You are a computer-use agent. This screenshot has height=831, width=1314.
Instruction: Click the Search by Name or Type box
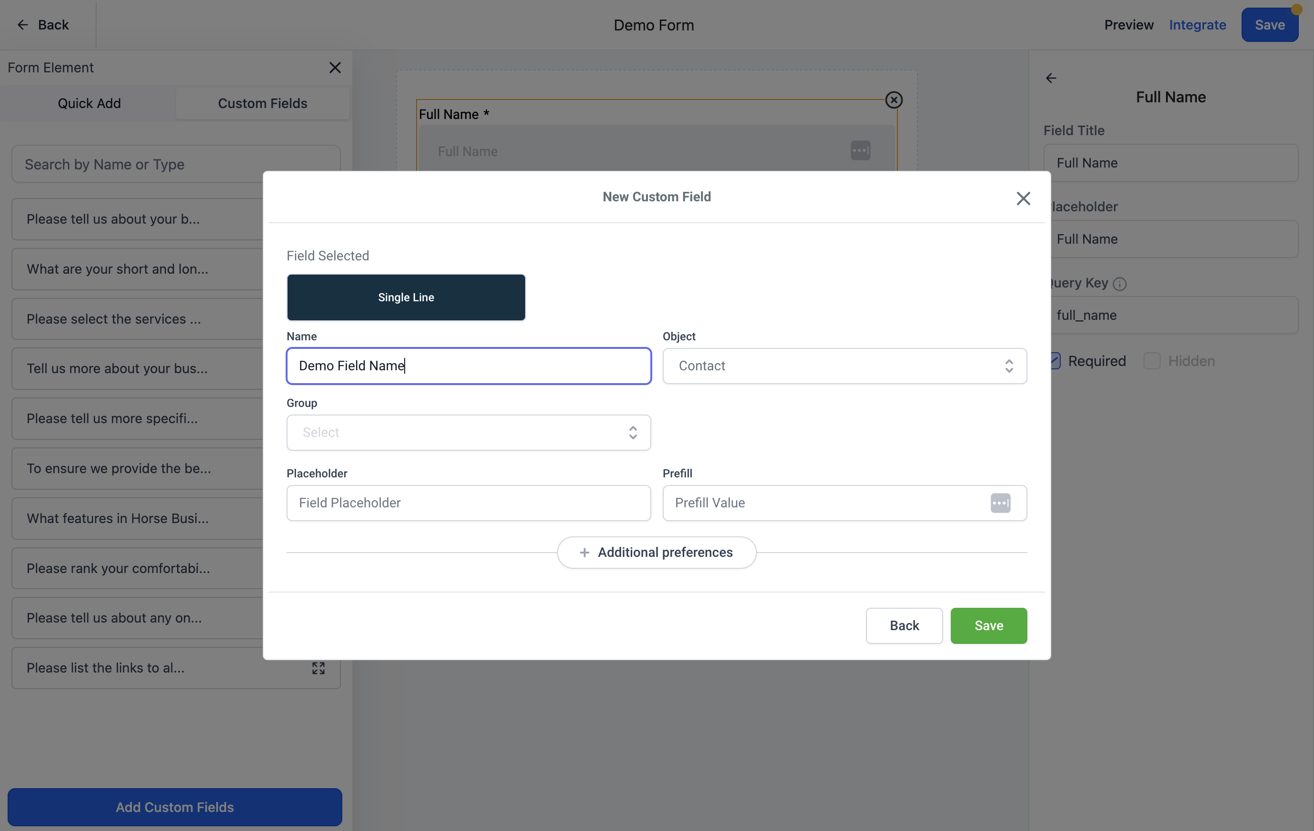176,164
